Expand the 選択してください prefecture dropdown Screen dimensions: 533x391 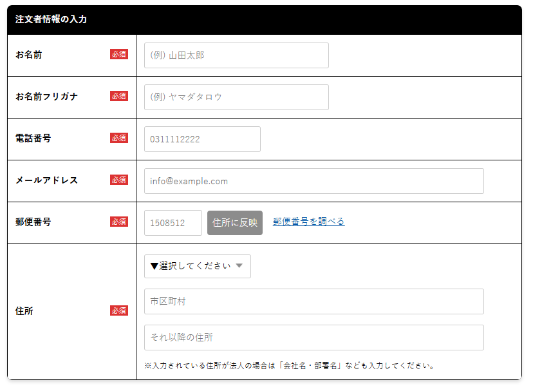point(197,266)
